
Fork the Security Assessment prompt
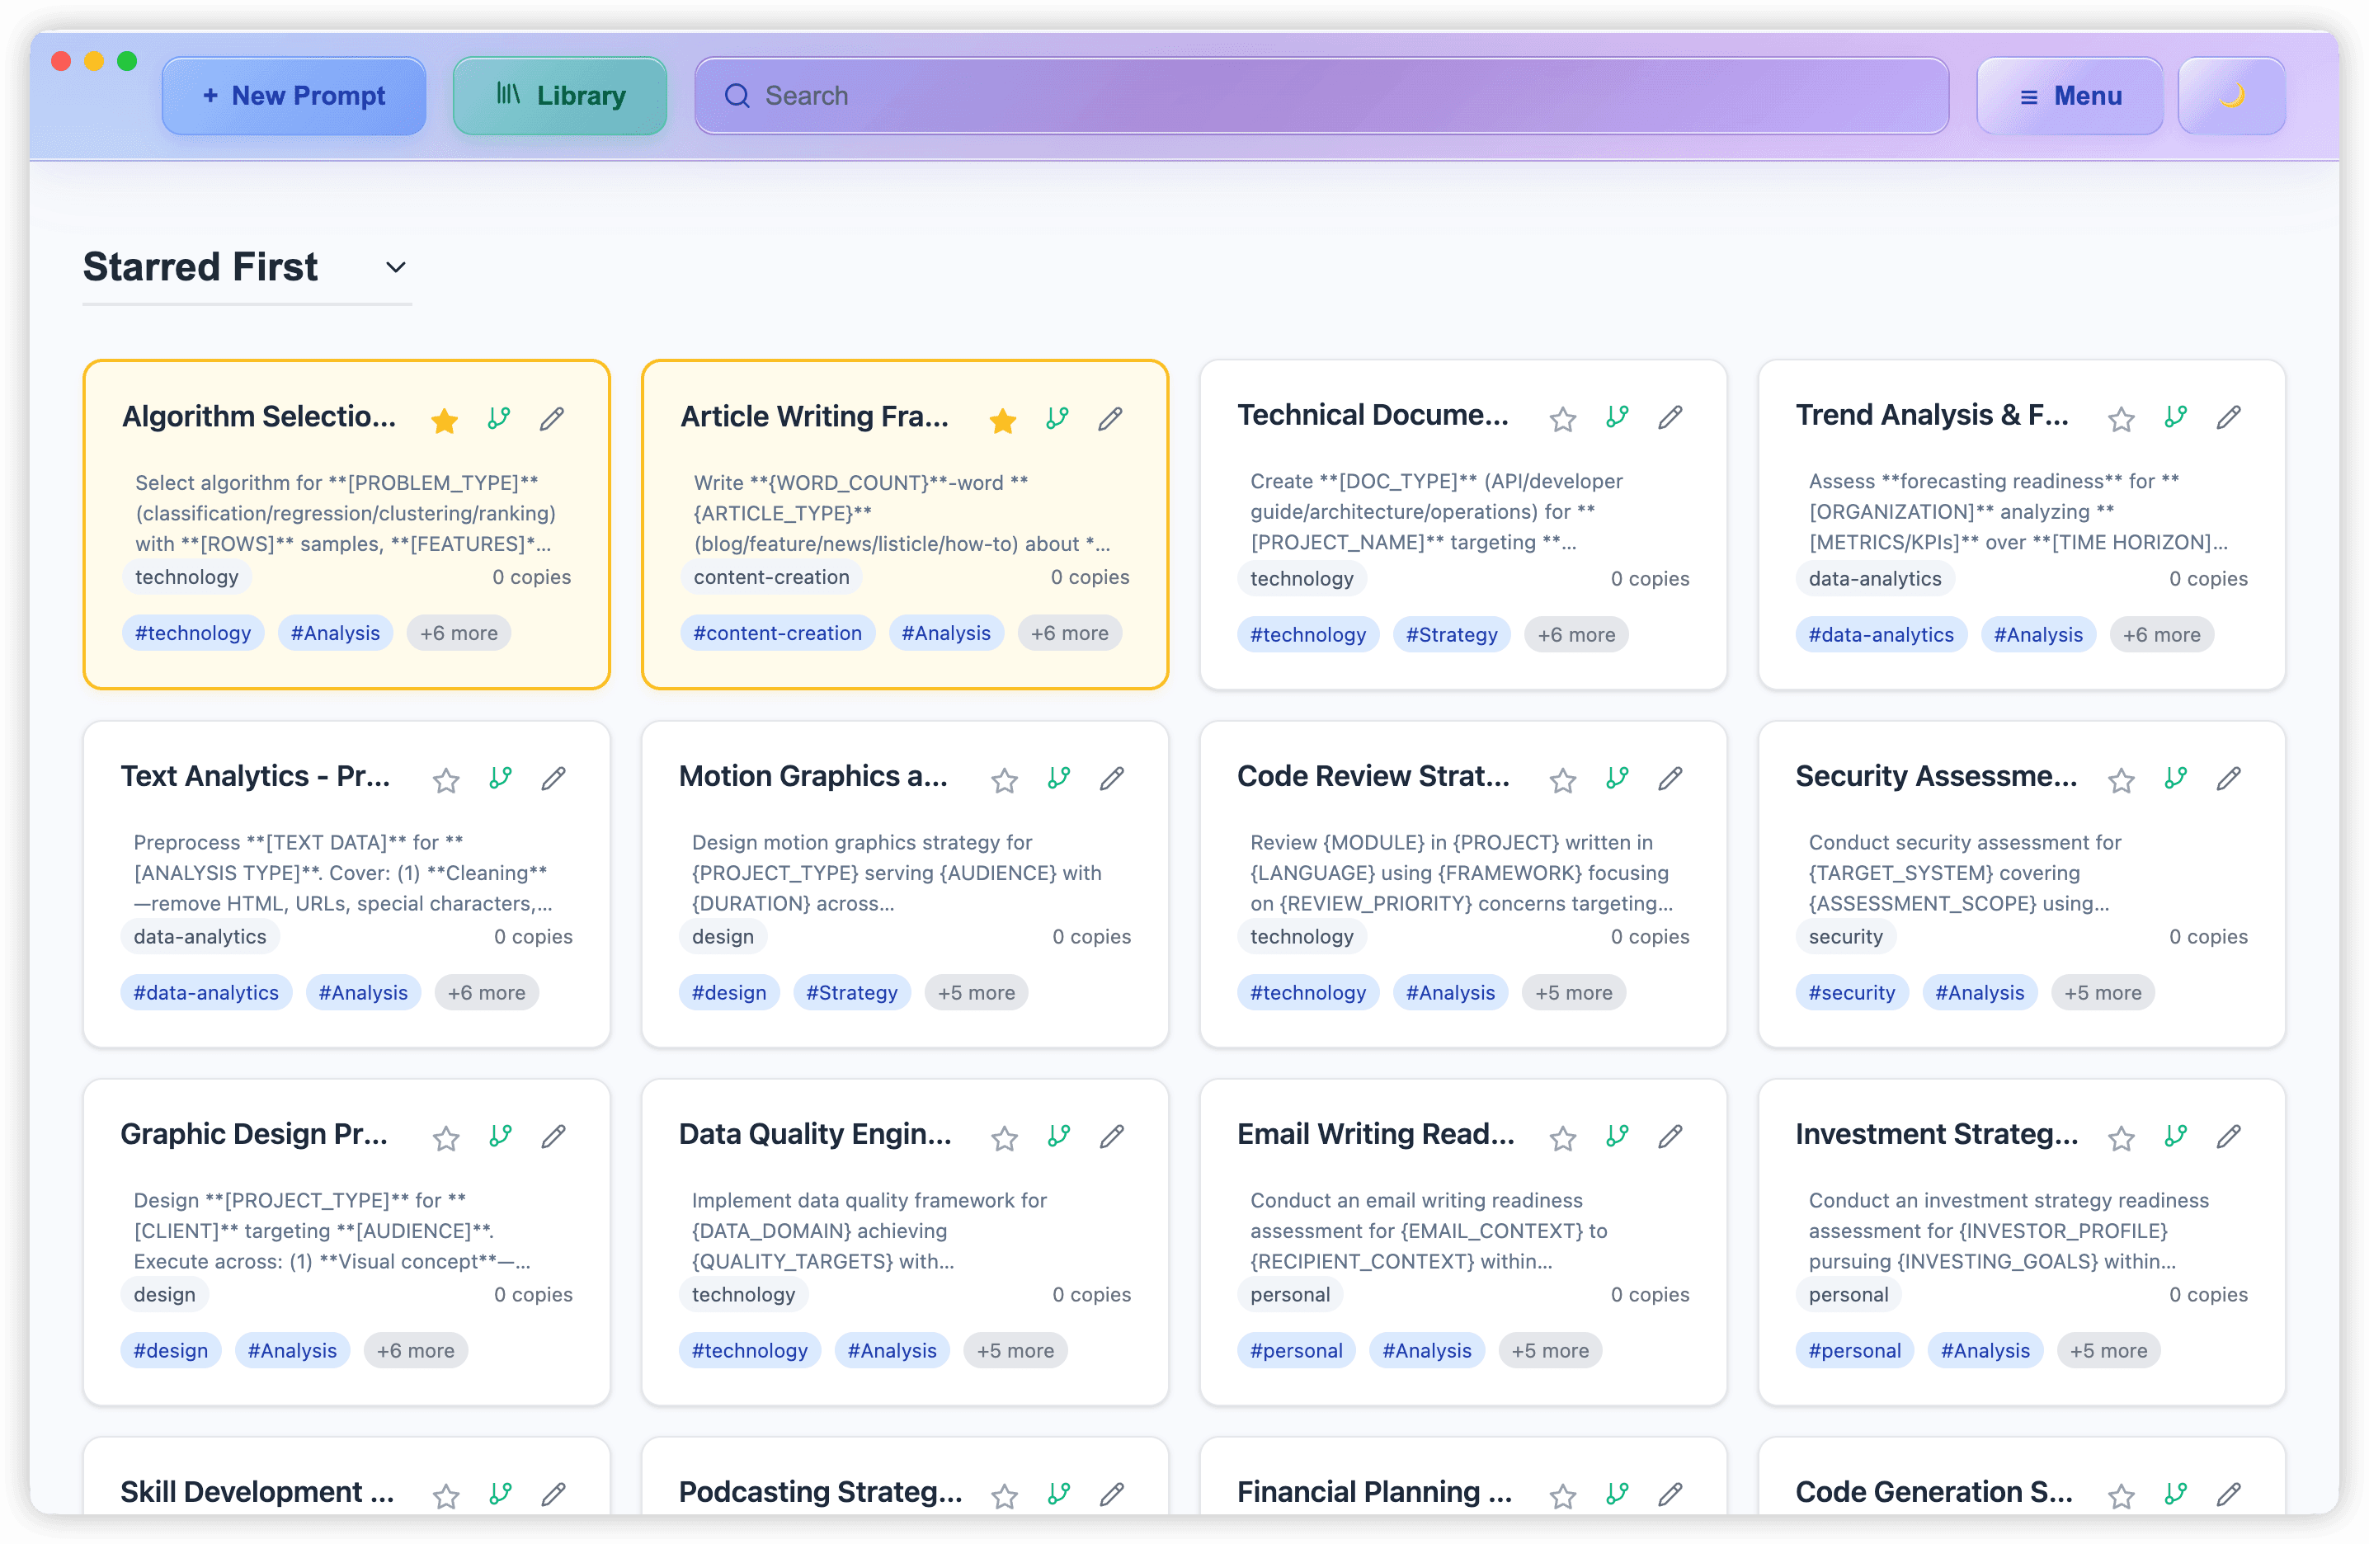pos(2176,779)
